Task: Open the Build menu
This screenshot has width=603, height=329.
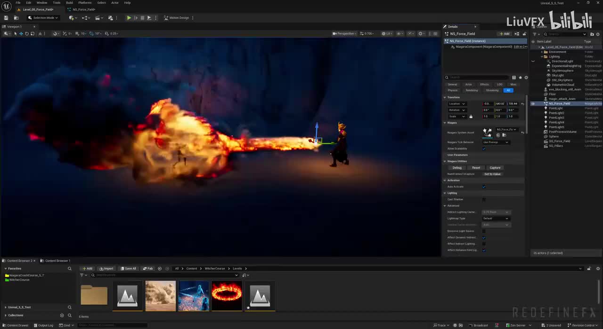Action: (69, 3)
